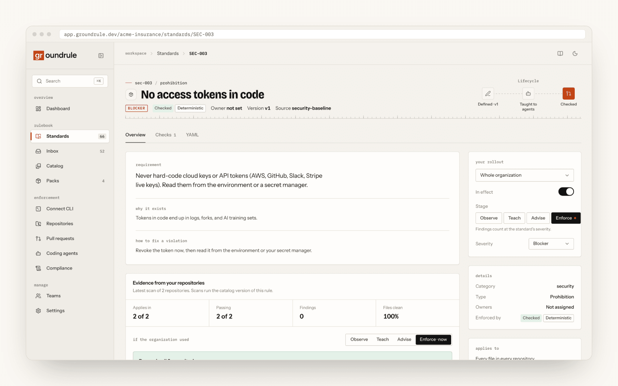Viewport: 618px width, 386px height.
Task: Switch to the Overview tab
Action: click(x=135, y=135)
